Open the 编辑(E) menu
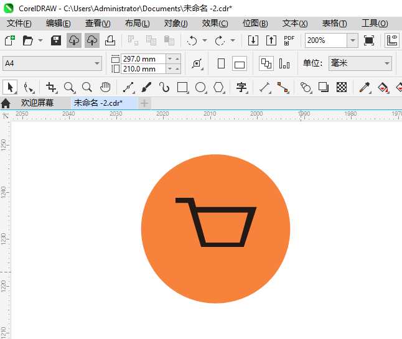402x339 pixels. pyautogui.click(x=58, y=23)
